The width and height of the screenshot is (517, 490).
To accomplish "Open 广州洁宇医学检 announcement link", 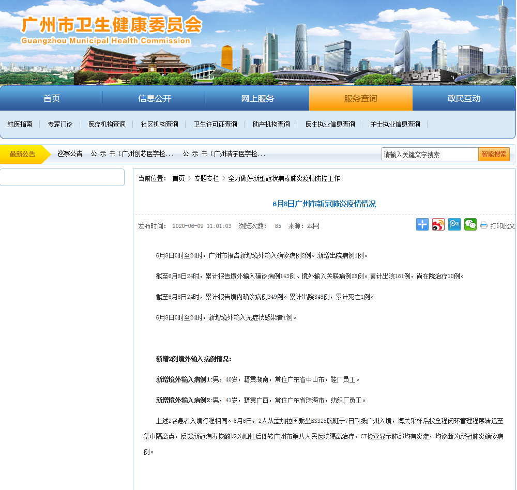I will [x=224, y=154].
